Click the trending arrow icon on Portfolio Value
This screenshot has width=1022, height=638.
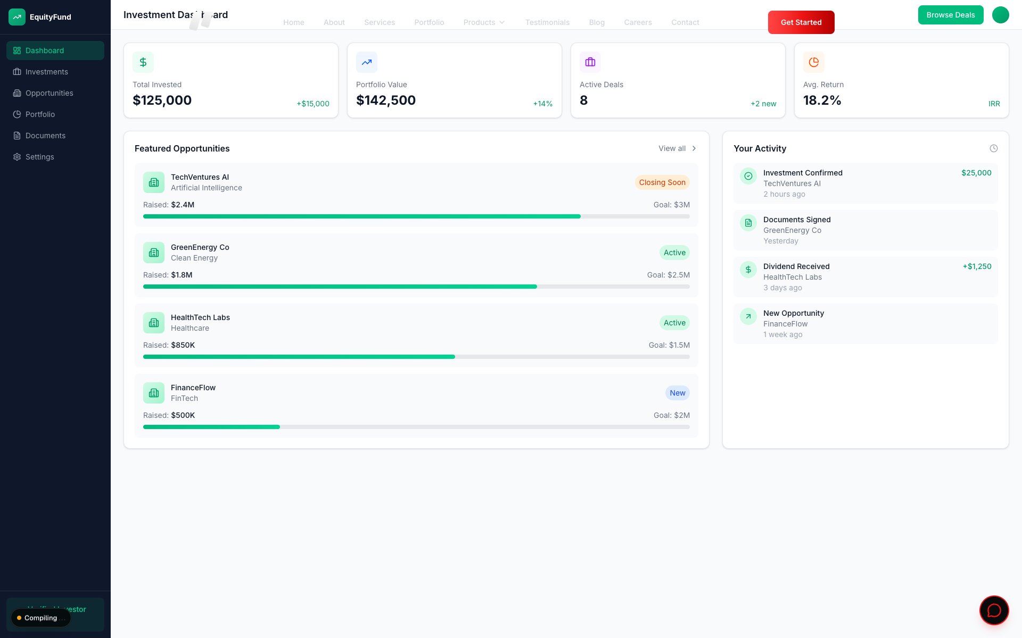(x=367, y=62)
